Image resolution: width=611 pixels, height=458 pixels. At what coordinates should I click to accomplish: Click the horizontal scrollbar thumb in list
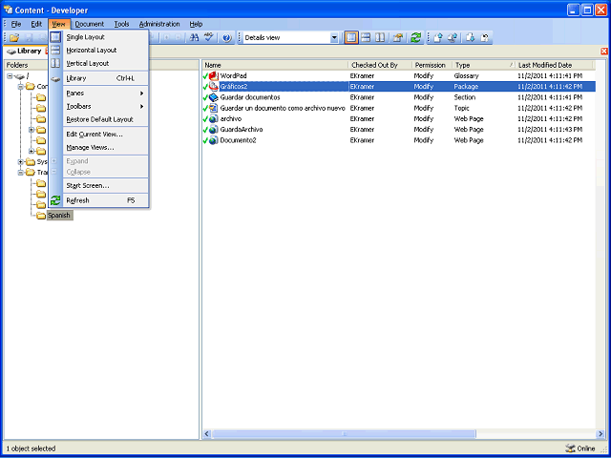coord(344,433)
